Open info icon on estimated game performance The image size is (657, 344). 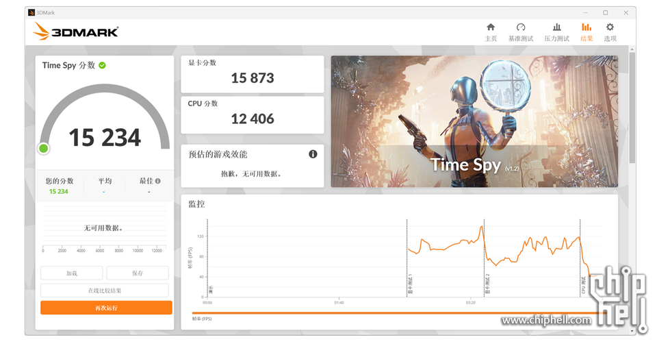(313, 154)
